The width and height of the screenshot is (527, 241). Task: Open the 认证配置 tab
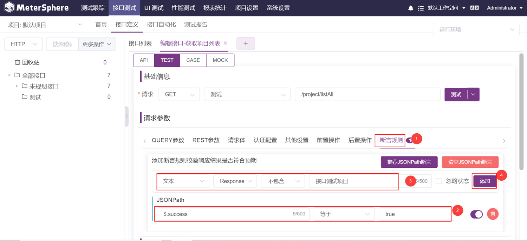[x=265, y=140]
